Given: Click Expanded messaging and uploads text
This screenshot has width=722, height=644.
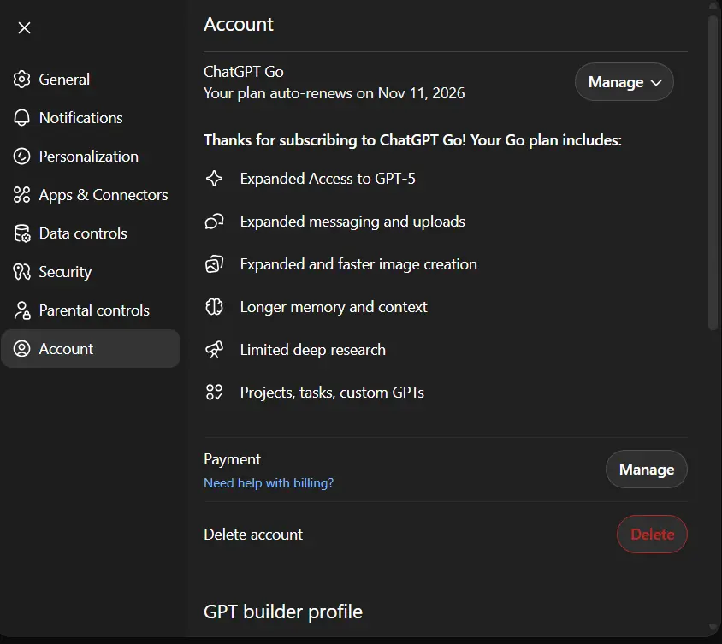Looking at the screenshot, I should click(x=352, y=222).
